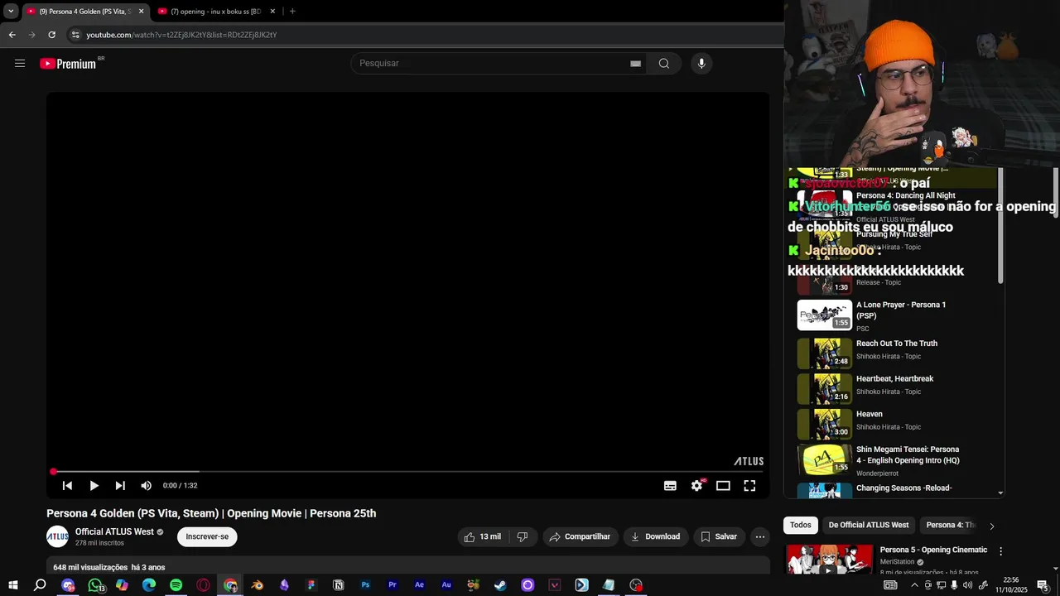Open After Effects from the taskbar

click(x=419, y=585)
